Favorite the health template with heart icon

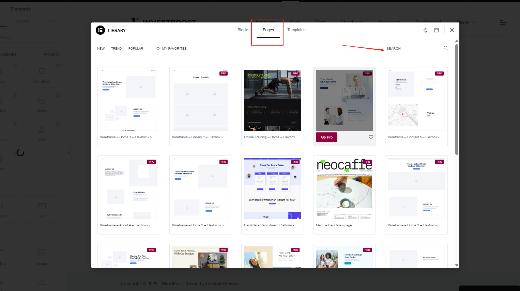tap(371, 137)
